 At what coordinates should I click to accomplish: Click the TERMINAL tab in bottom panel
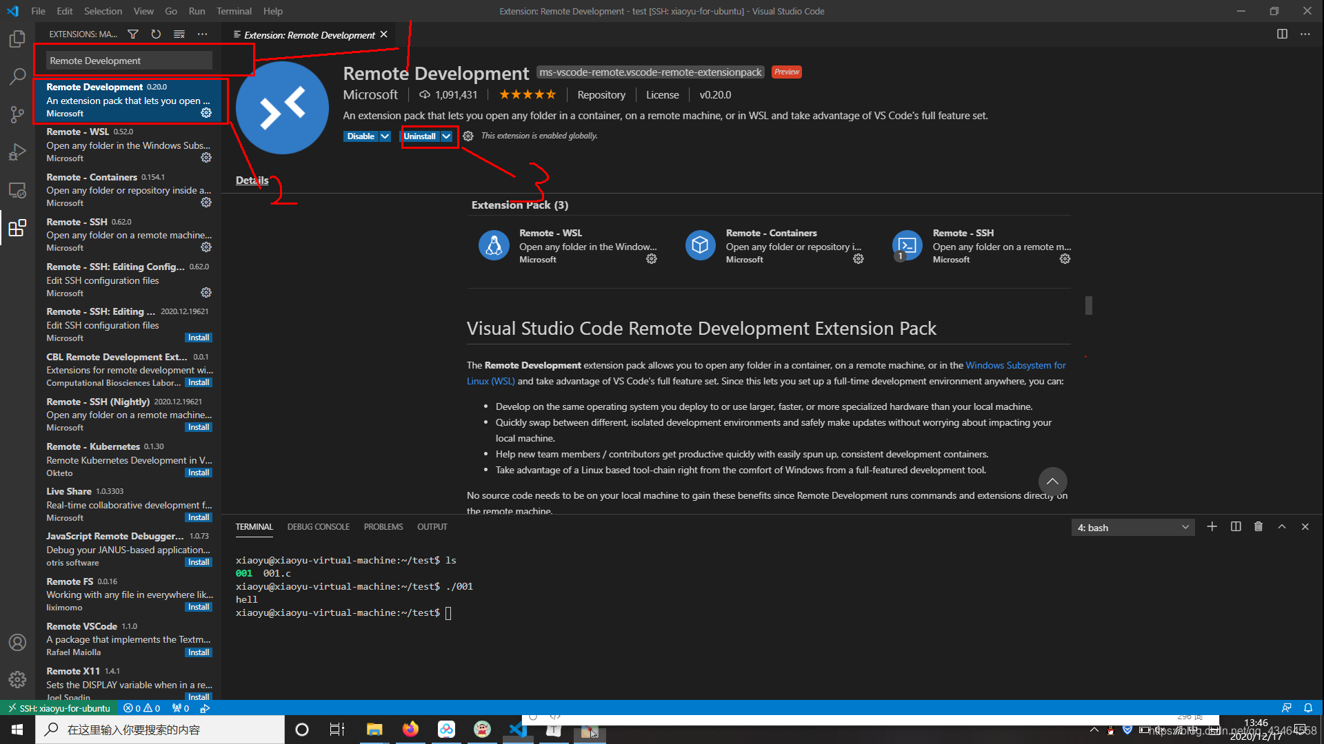click(x=253, y=527)
